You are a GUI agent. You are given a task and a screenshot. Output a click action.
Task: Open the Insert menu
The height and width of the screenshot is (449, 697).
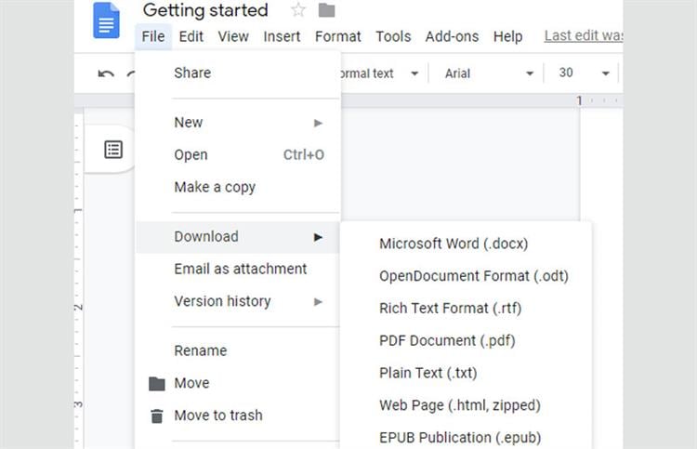(282, 36)
